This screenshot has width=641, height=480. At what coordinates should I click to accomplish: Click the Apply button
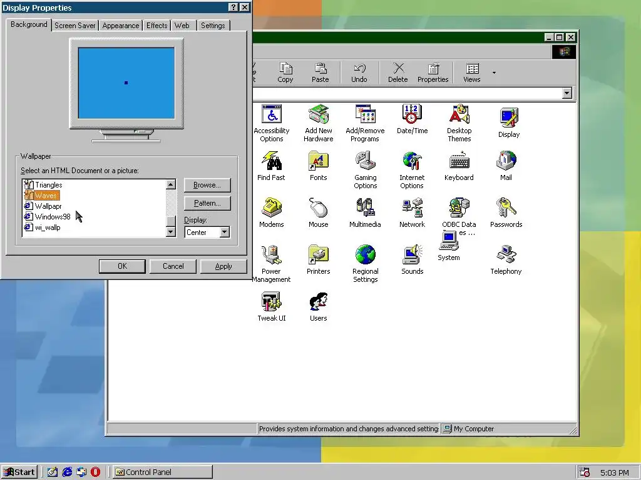223,266
